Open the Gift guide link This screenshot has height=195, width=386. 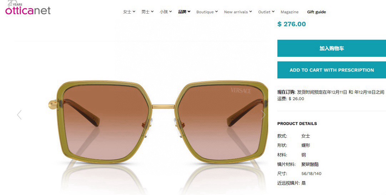[316, 12]
